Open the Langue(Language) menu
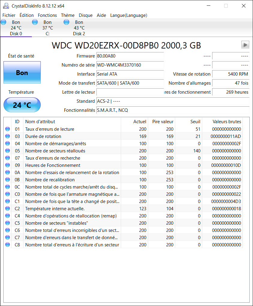 (129, 15)
